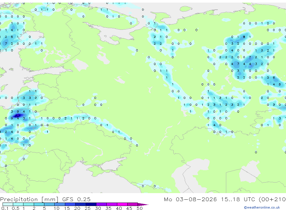Select the 2–5 mm legend color box

[39, 204]
